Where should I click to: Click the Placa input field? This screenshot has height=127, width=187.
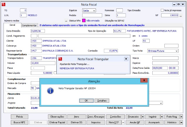tap(38, 68)
